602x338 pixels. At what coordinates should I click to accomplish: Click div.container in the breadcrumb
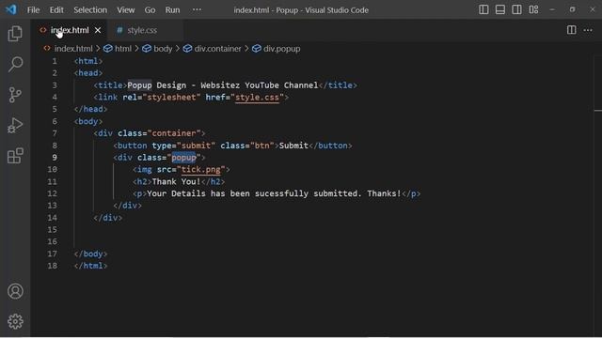217,49
